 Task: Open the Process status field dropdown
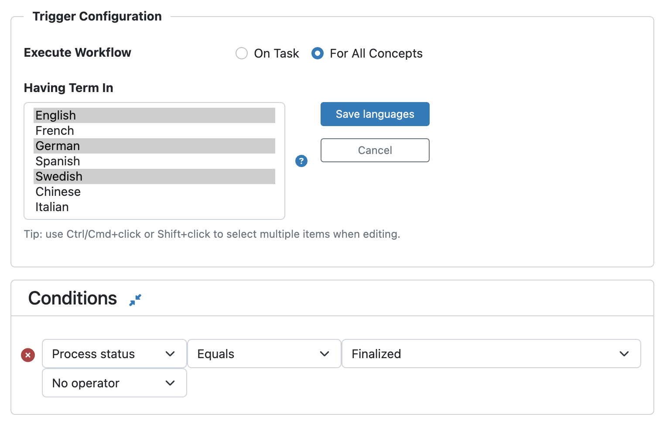coord(114,354)
